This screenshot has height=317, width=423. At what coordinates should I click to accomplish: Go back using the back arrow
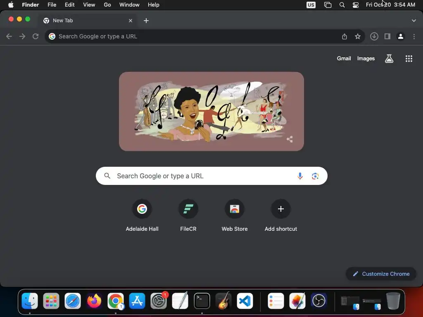9,36
